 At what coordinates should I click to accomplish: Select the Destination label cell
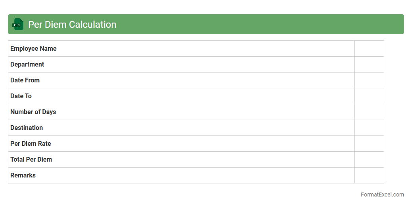coord(181,128)
